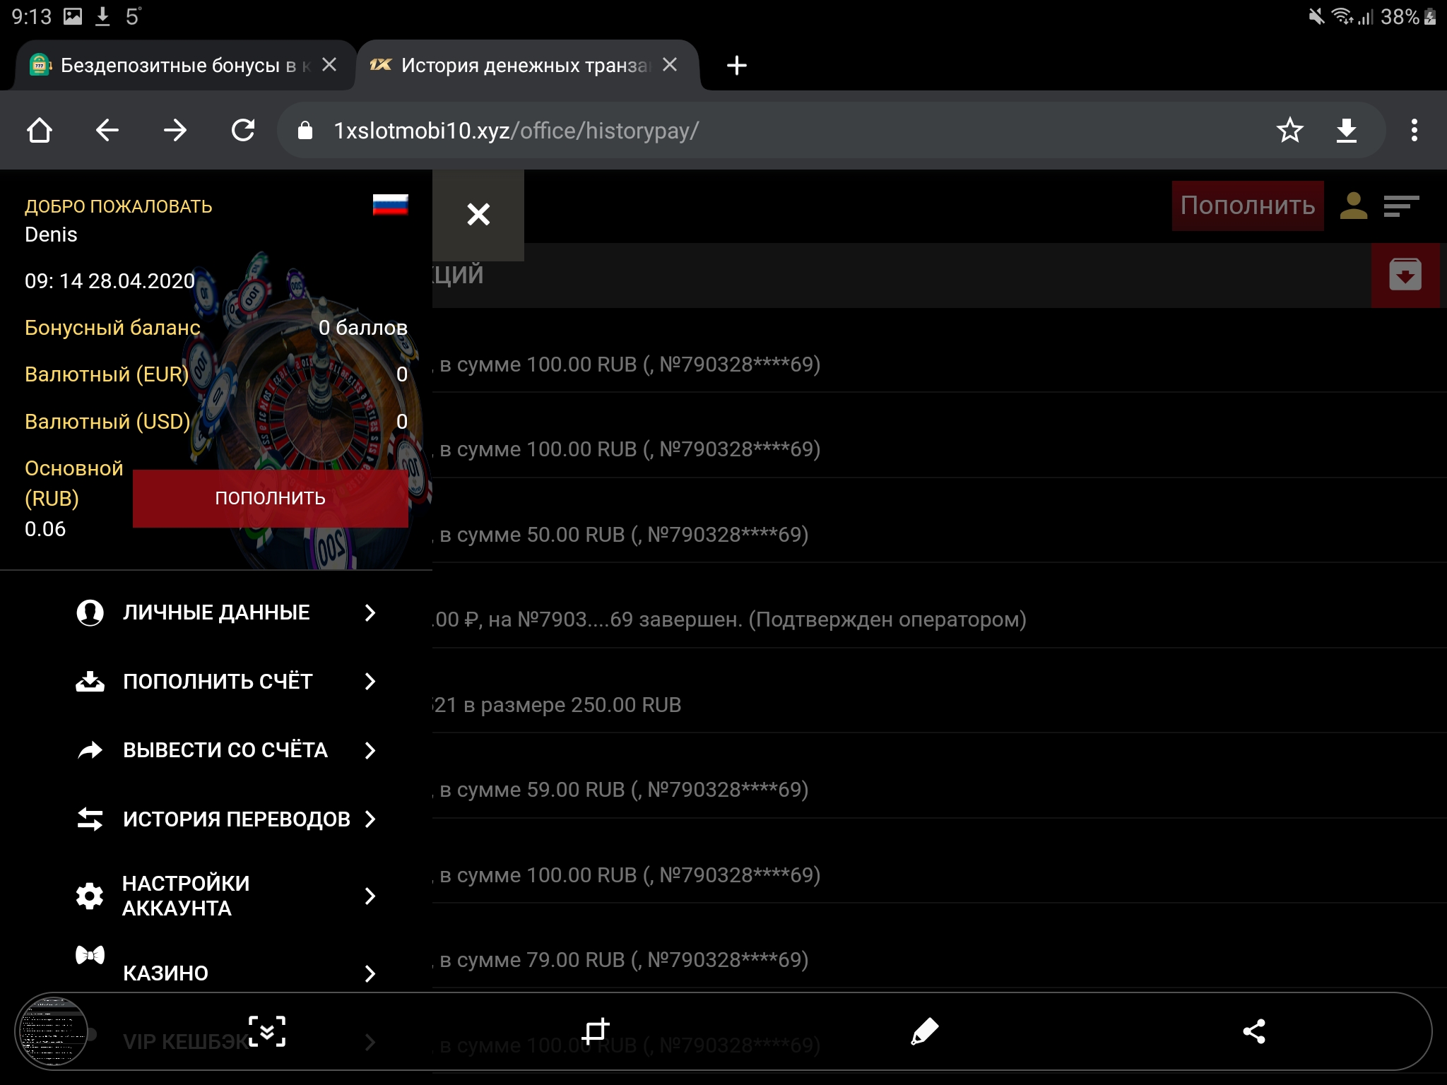Select the Russian flag language icon
This screenshot has height=1085, width=1447.
(x=390, y=205)
